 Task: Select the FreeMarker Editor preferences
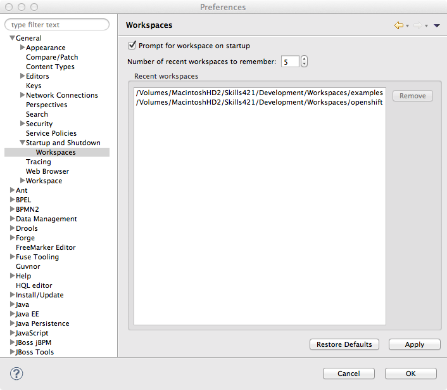[46, 247]
